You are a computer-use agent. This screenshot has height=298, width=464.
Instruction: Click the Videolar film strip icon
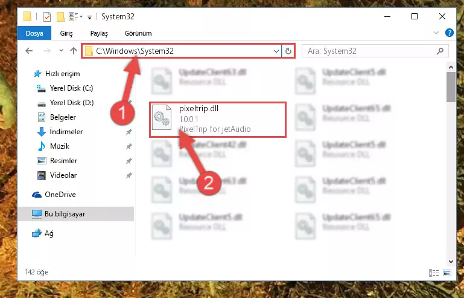[x=42, y=175]
